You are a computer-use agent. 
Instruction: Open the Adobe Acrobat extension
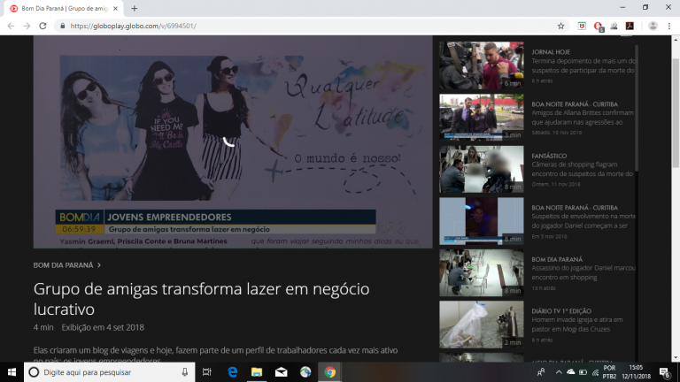[x=630, y=26]
